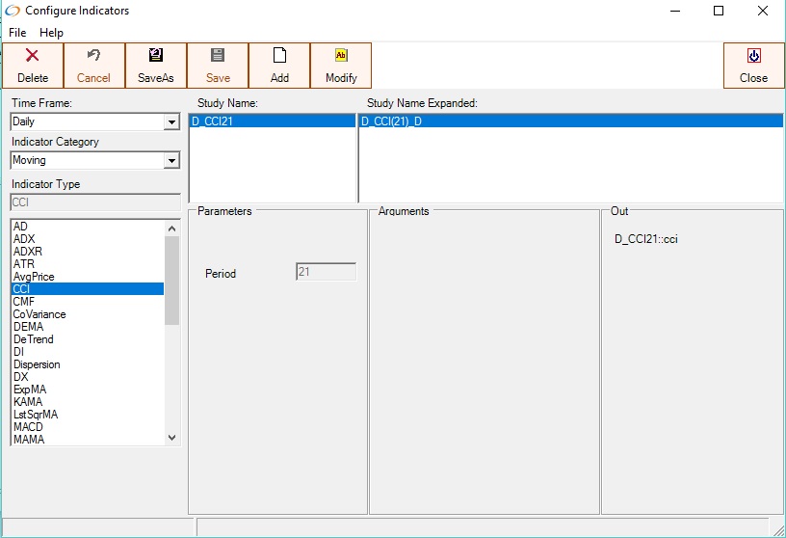
Task: Open the File menu
Action: point(17,33)
